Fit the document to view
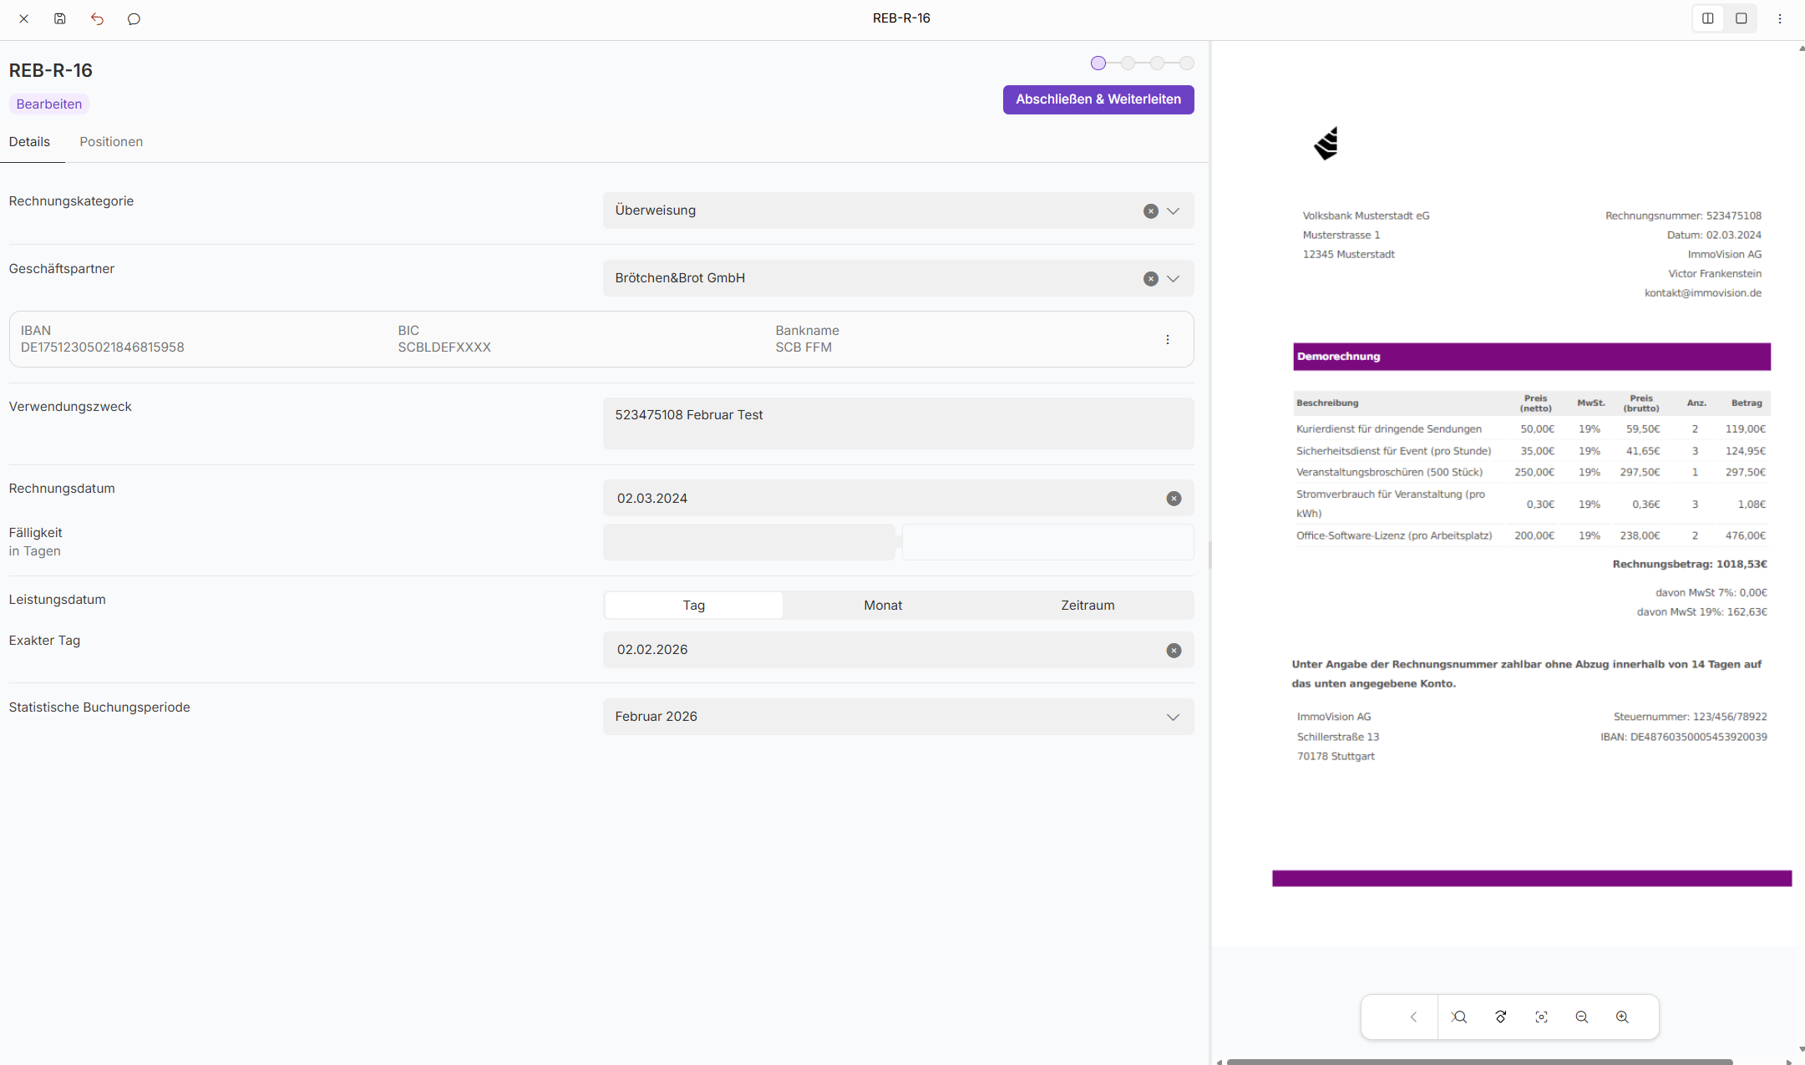The height and width of the screenshot is (1065, 1805). pyautogui.click(x=1541, y=1017)
